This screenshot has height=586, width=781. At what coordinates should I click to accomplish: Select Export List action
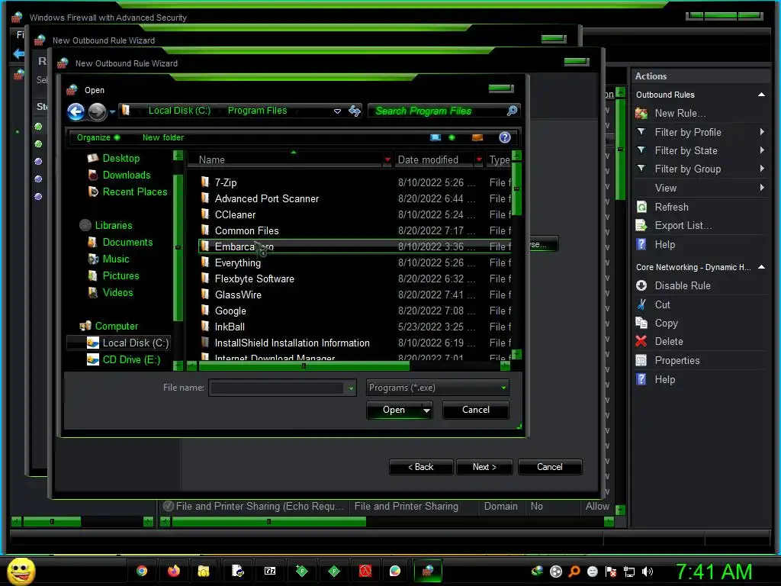coord(683,226)
